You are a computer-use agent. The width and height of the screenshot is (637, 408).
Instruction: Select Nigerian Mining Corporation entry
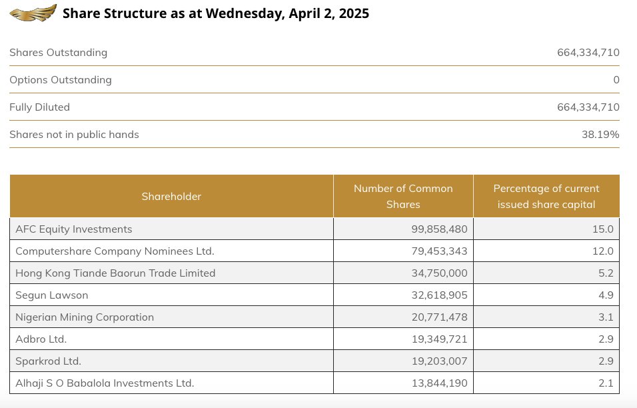(x=85, y=317)
